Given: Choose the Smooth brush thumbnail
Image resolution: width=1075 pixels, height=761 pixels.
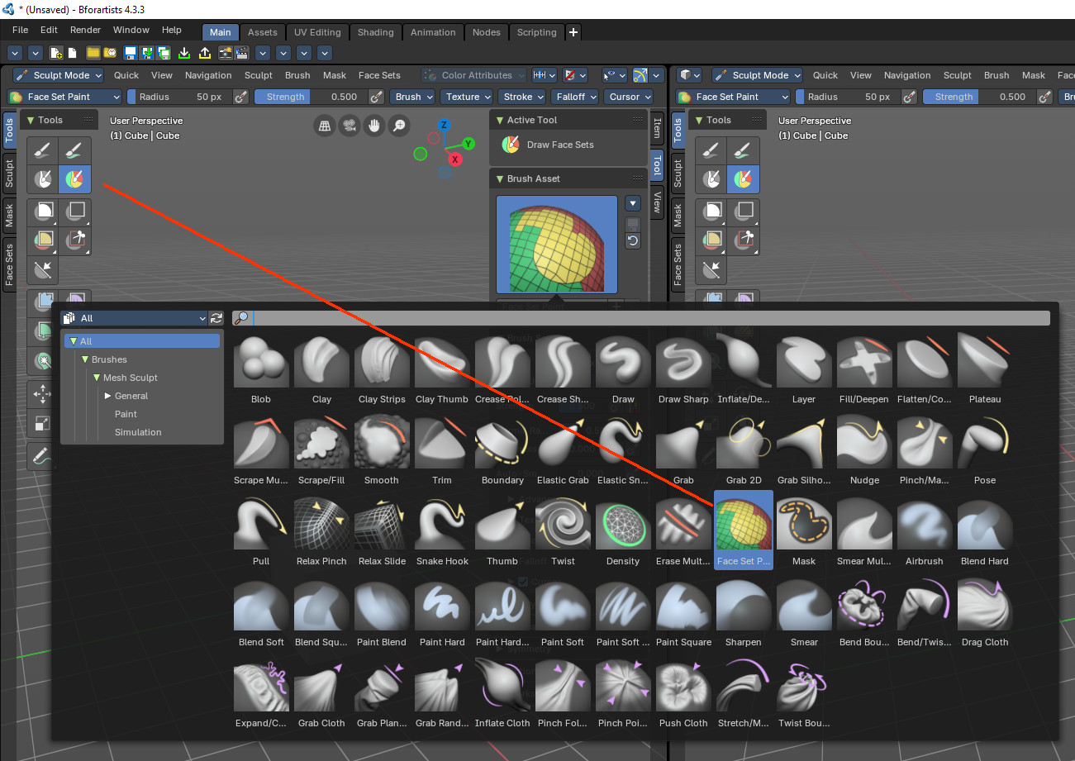Looking at the screenshot, I should click(382, 449).
